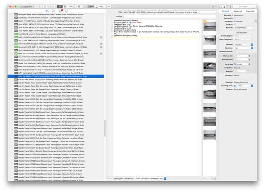Toggle checkbox on MTH 80-2341-1 DCC row

(x=101, y=53)
